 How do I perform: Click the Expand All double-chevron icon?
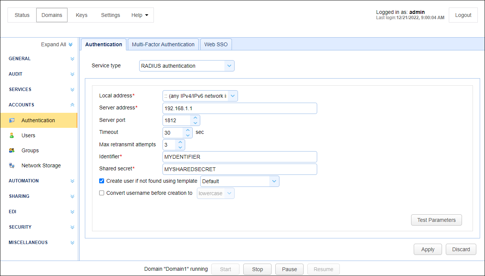pos(71,44)
